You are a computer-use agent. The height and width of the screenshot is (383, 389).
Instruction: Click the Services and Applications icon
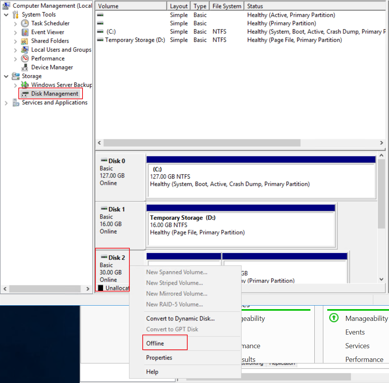coord(16,103)
